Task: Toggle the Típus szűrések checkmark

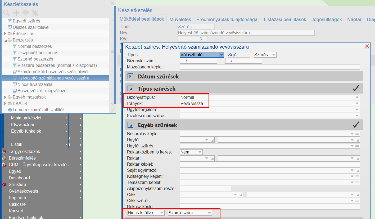Action: (356, 88)
